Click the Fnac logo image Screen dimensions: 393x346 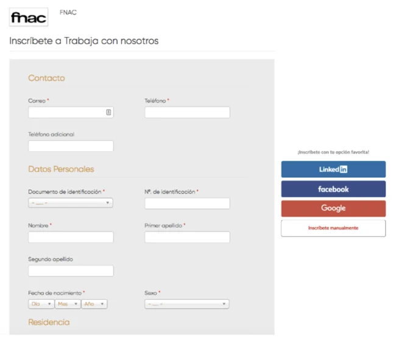click(29, 17)
